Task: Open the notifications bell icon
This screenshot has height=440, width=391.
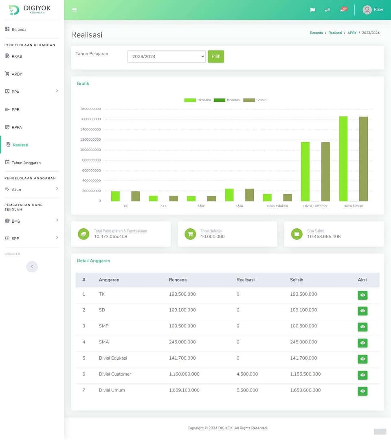Action: coord(343,10)
